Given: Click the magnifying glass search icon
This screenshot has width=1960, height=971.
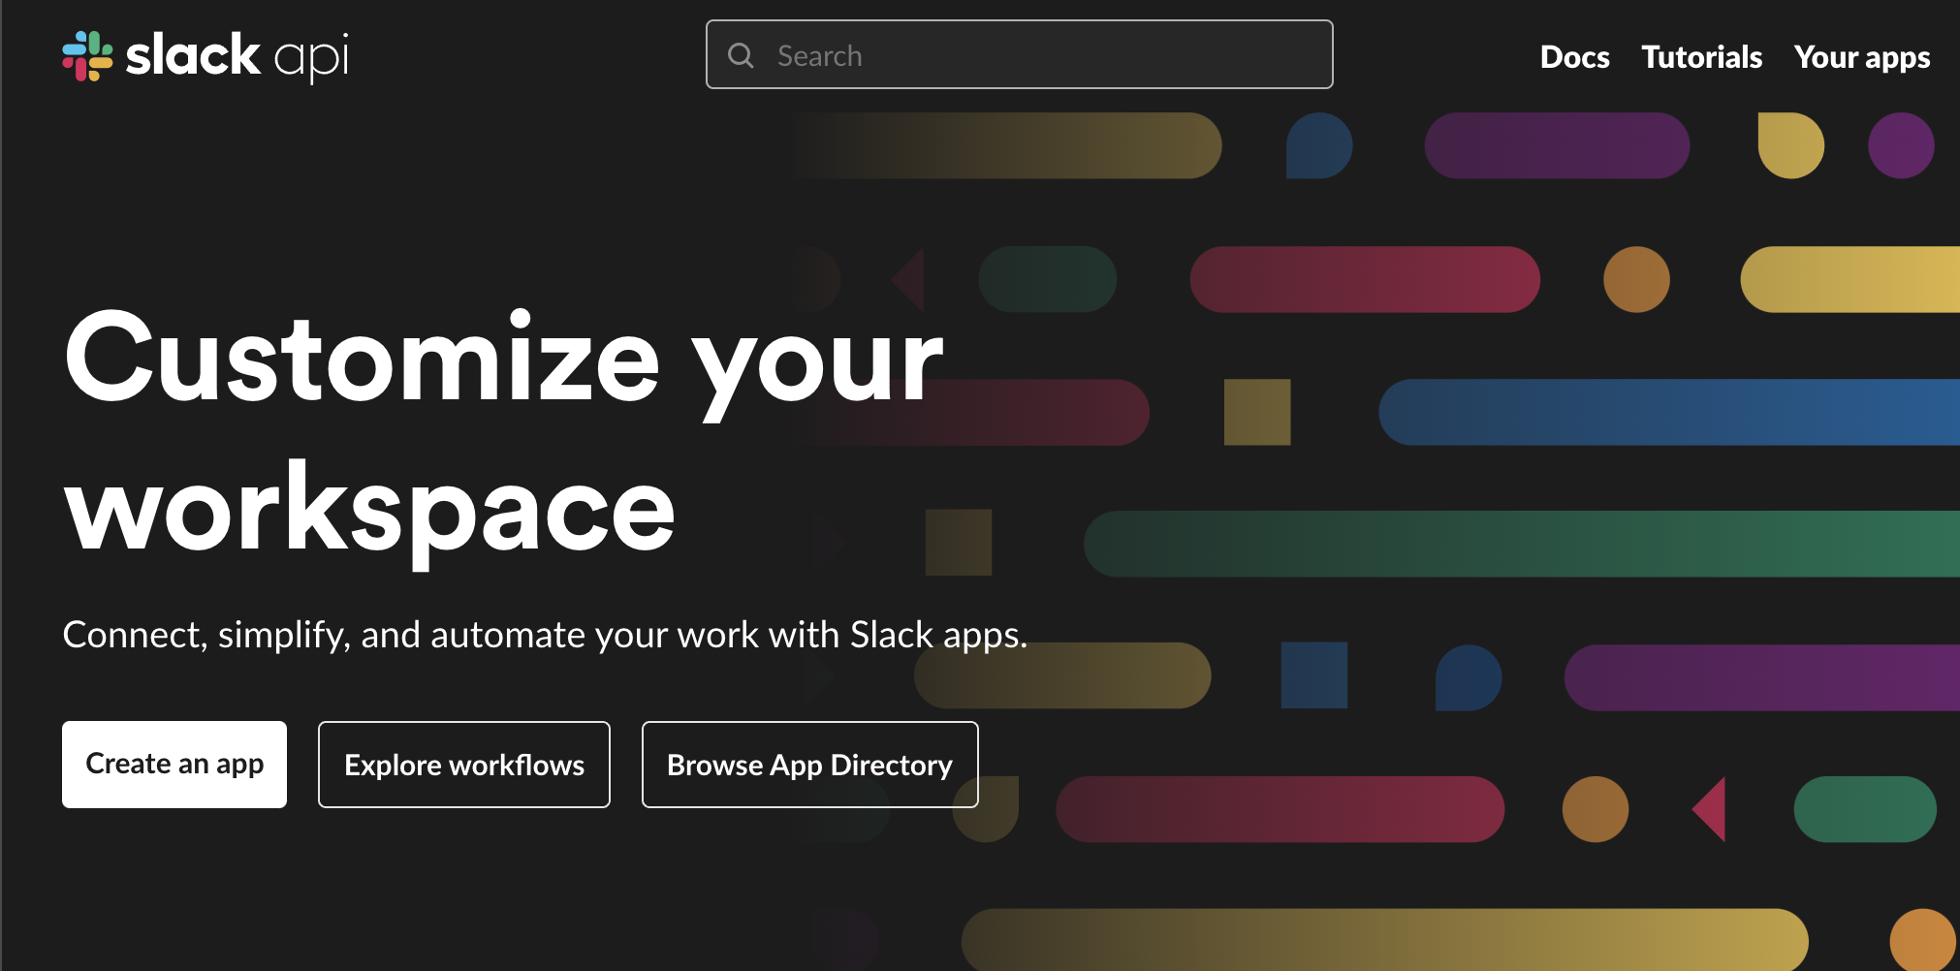Looking at the screenshot, I should 741,56.
